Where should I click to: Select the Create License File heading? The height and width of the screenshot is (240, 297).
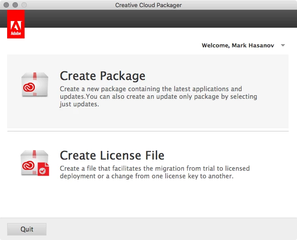click(x=112, y=156)
